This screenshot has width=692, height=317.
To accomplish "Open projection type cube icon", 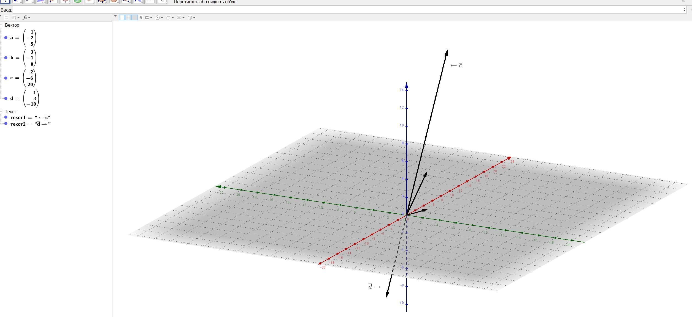I will point(190,18).
